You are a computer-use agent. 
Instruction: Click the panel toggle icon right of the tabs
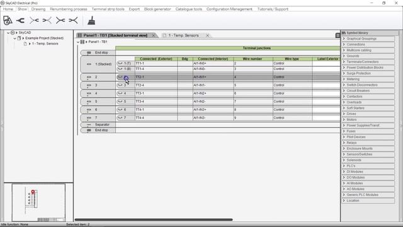pyautogui.click(x=338, y=35)
